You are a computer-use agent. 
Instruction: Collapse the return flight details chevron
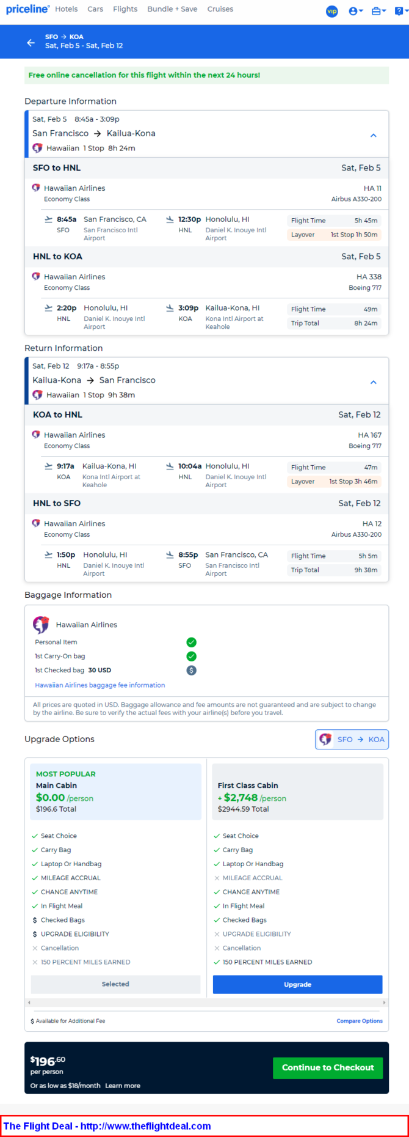[374, 382]
